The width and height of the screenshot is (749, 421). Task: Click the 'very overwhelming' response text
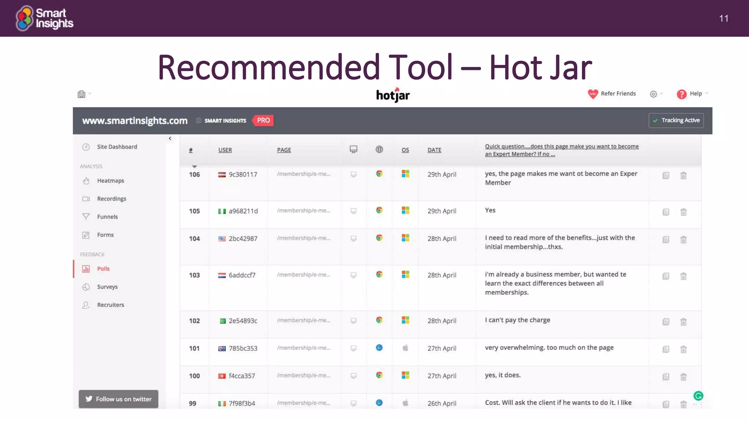(x=549, y=348)
